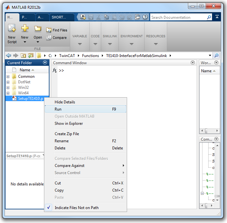Click Compare in the FILE section
The image size is (227, 223).
(57, 38)
